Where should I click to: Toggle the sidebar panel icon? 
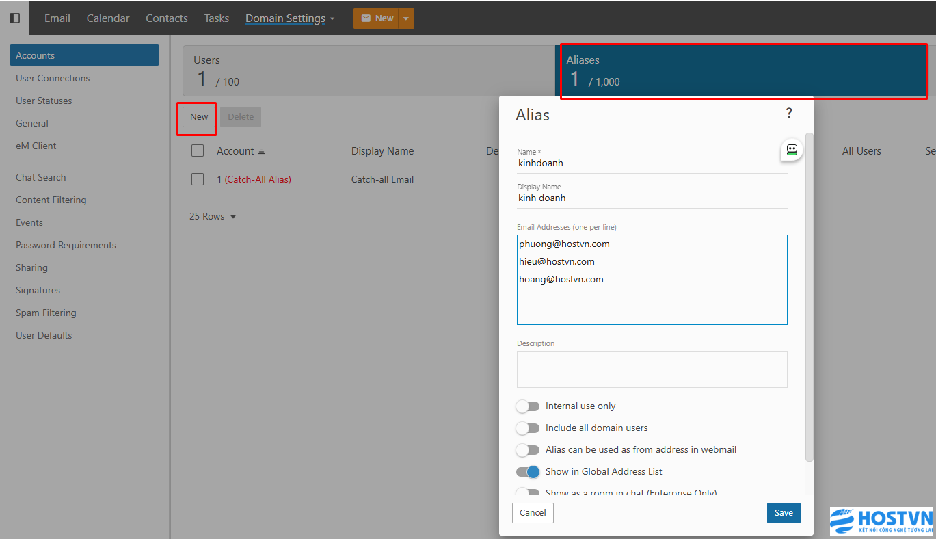(x=14, y=18)
